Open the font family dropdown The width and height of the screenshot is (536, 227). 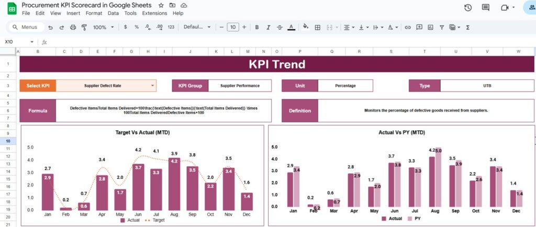pyautogui.click(x=197, y=27)
